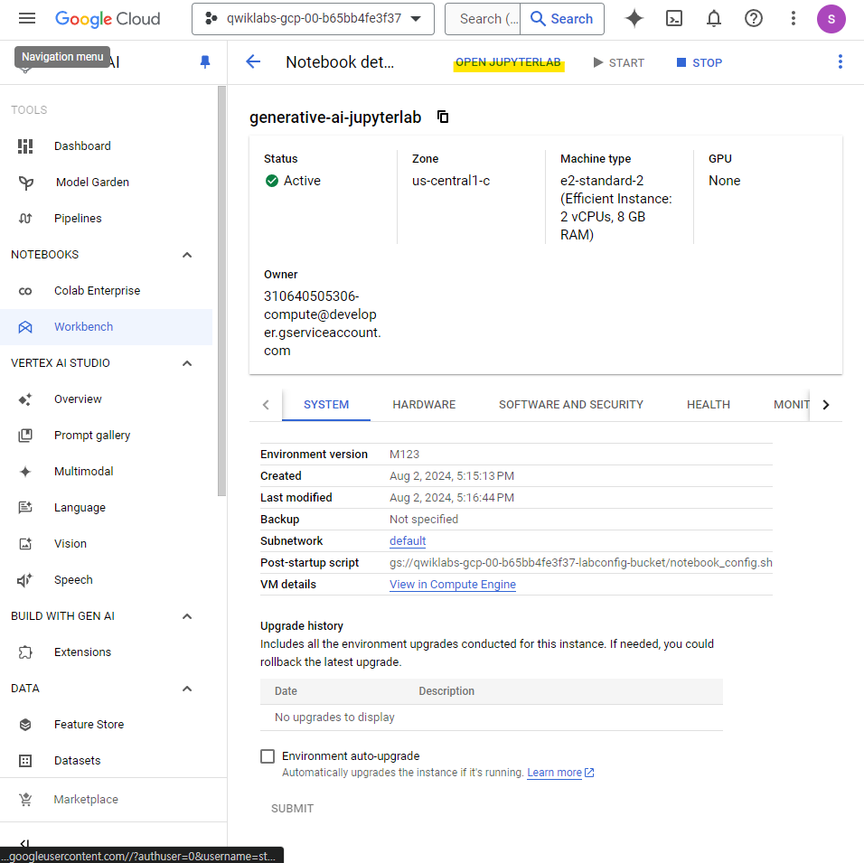Click the Marketplace cart icon
This screenshot has width=864, height=863.
[x=25, y=800]
